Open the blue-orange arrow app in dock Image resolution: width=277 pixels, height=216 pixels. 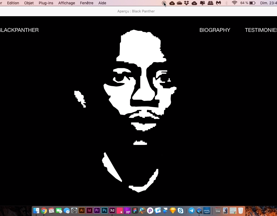(x=143, y=211)
